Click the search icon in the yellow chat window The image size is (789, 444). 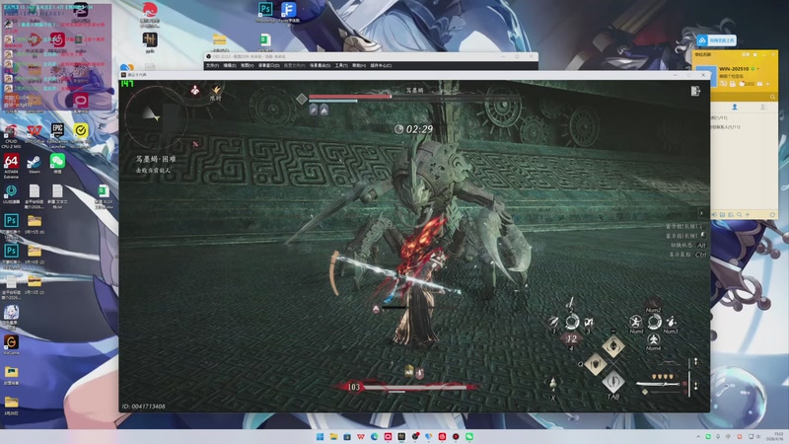click(x=772, y=97)
